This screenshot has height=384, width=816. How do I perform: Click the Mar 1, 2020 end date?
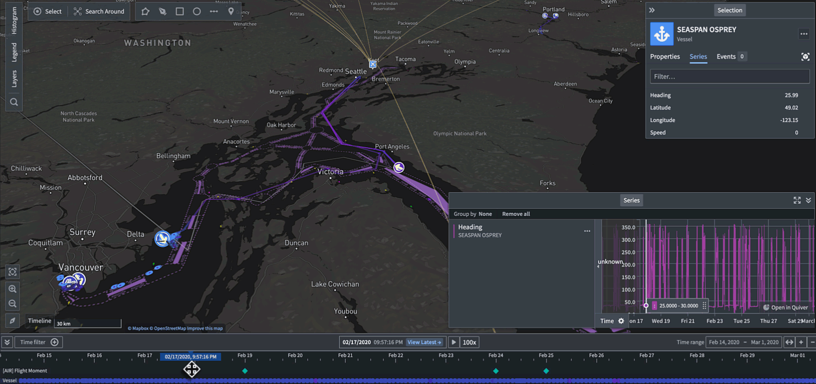pyautogui.click(x=764, y=342)
